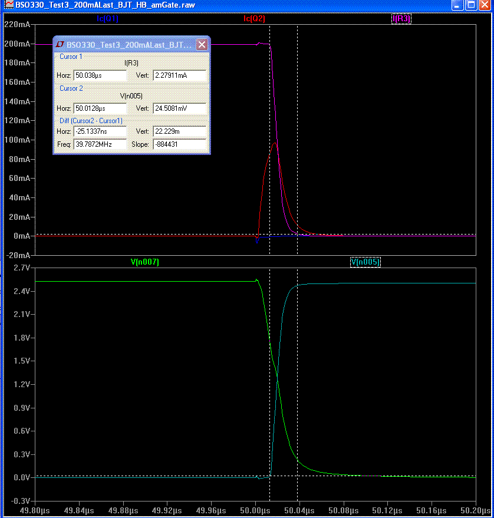Click the Diff (Cursor2 - Cursor1) heading
Screen dimensions: 494x518
[x=91, y=121]
